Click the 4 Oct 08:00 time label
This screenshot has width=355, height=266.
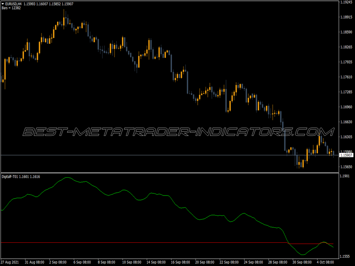click(x=325, y=262)
